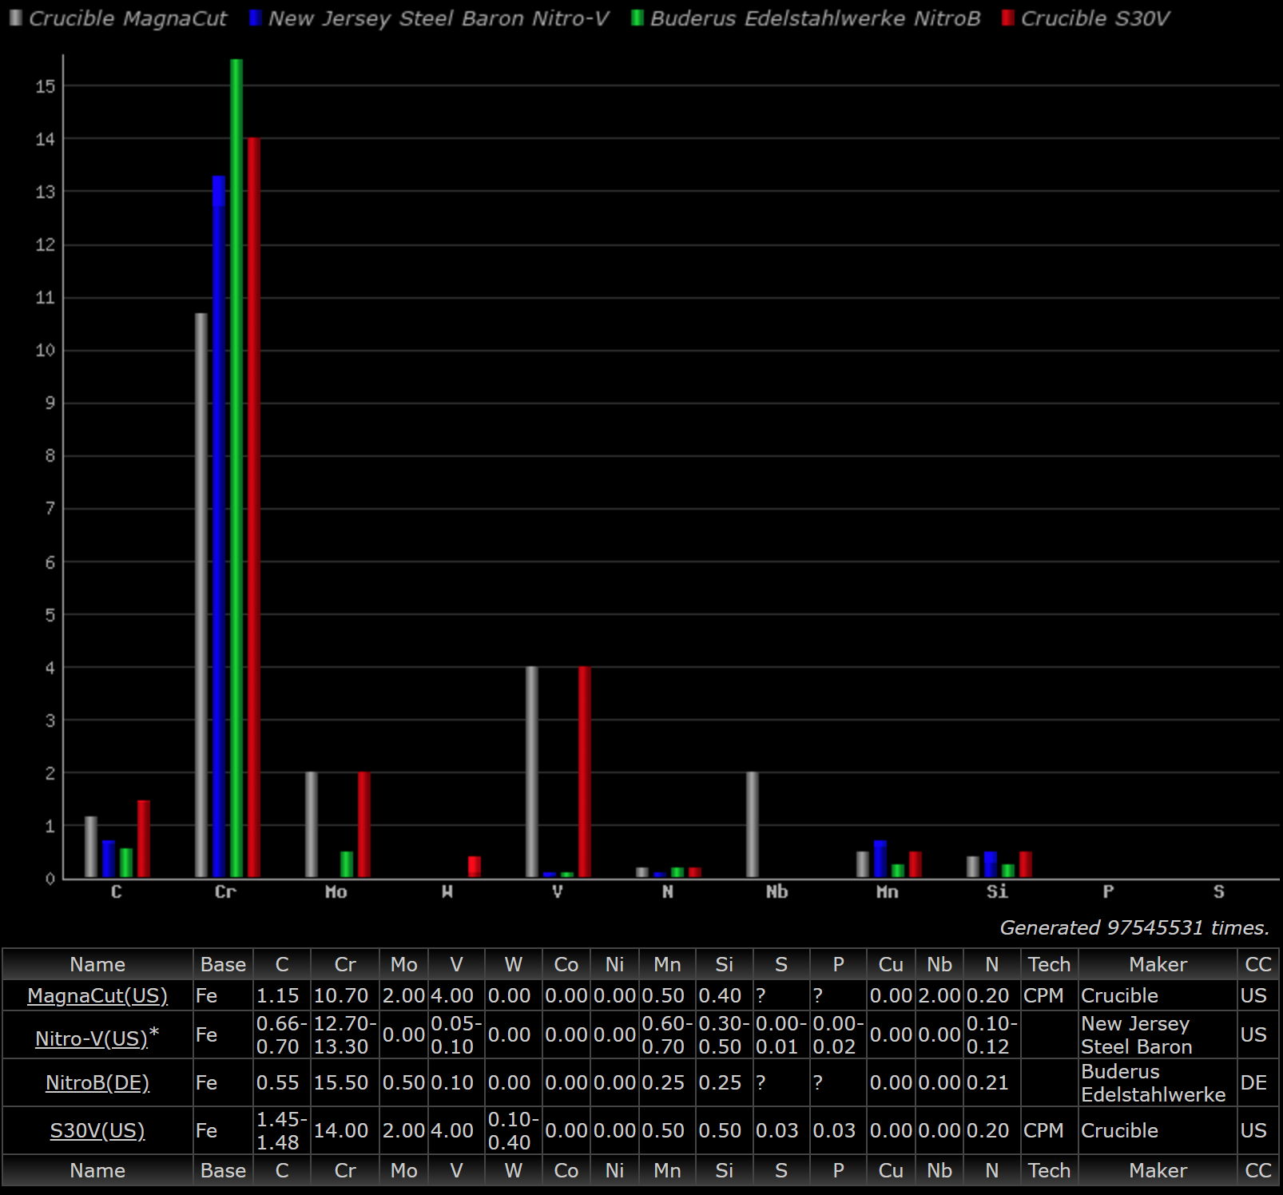Click the top Base column header

click(x=223, y=964)
